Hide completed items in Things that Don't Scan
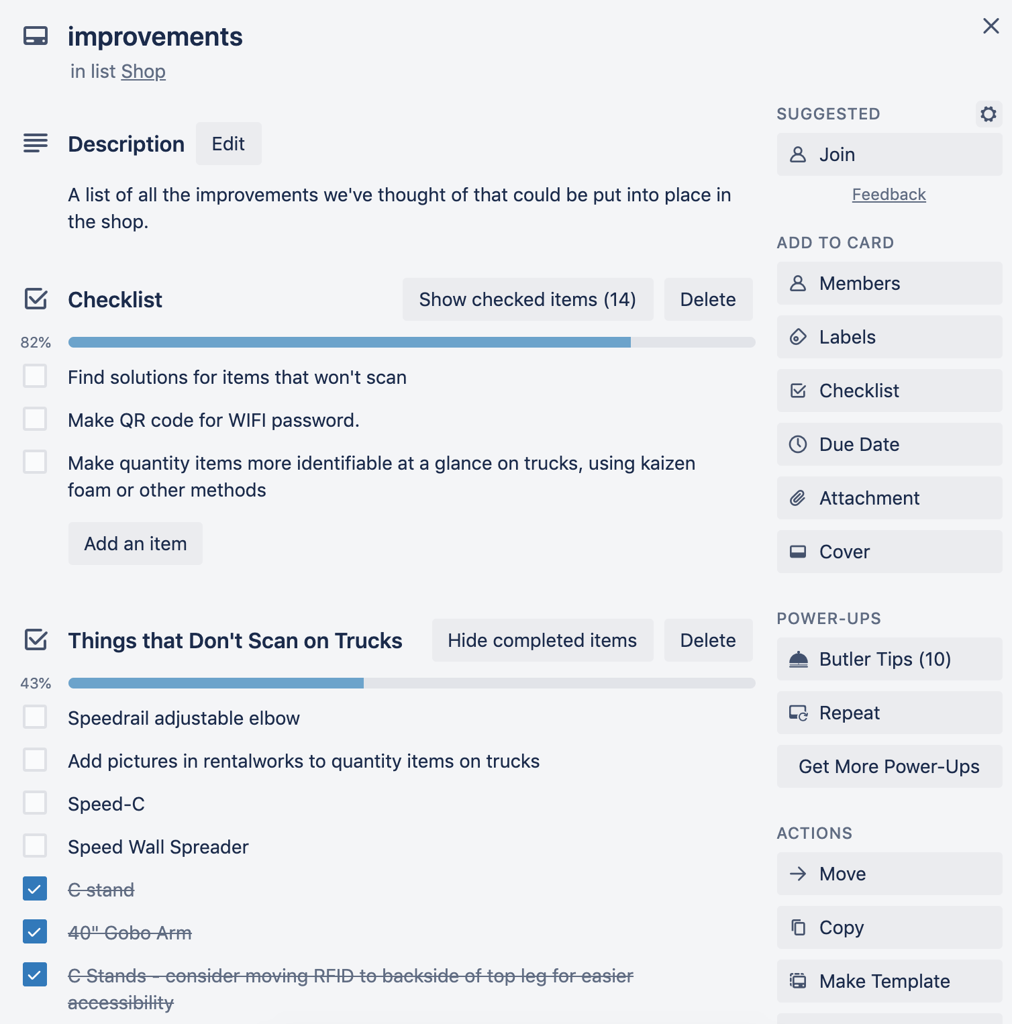Image resolution: width=1012 pixels, height=1024 pixels. click(542, 640)
